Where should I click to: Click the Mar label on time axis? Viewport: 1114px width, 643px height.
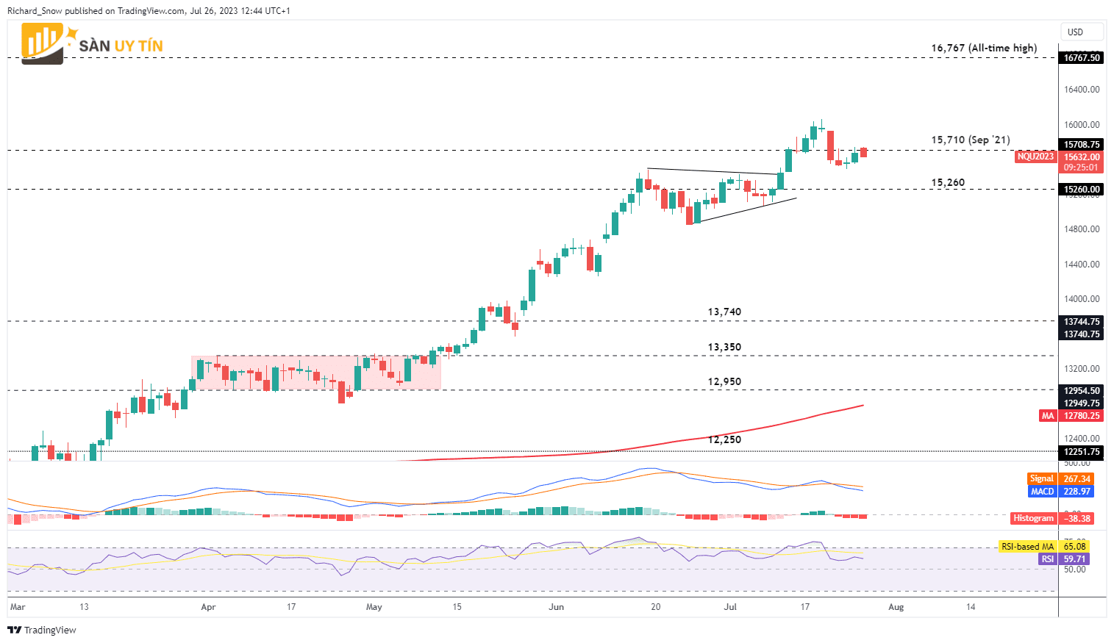[18, 607]
